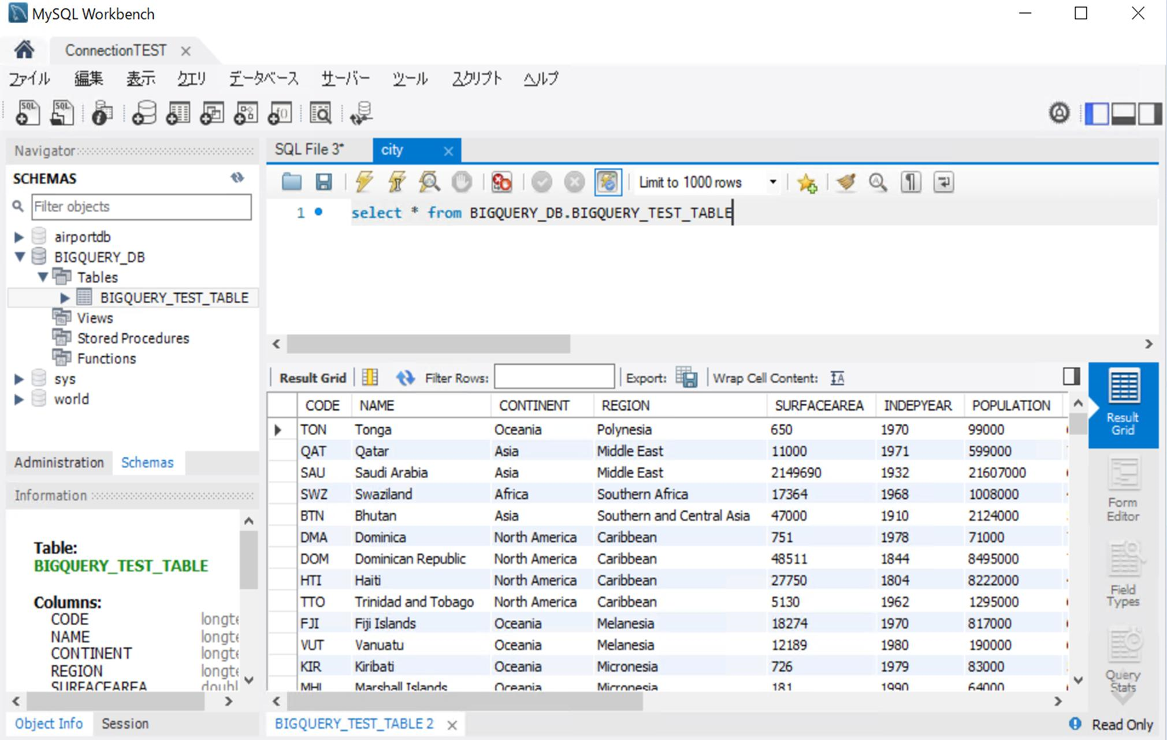Explain the current statement (magnifier lightning)
Screen dimensions: 1167x740
[429, 182]
